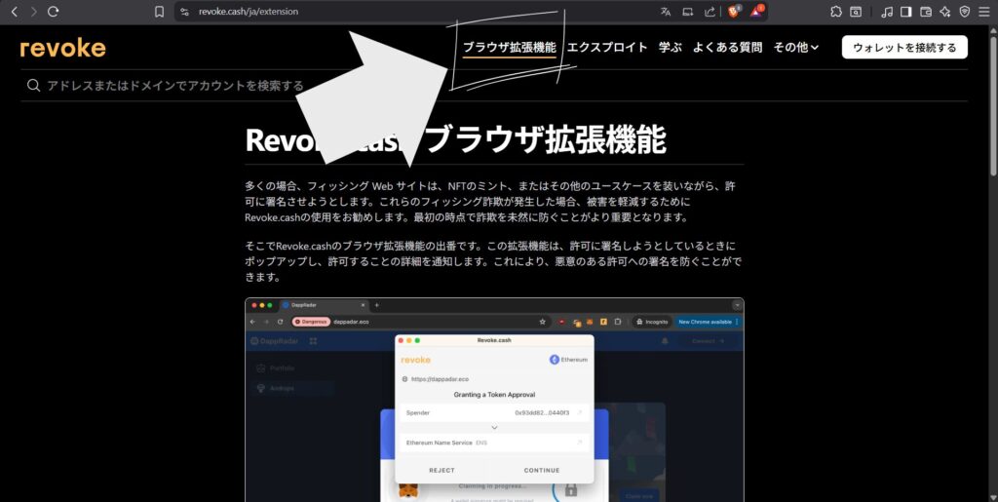Toggle the browser sidebar panel

tap(905, 12)
